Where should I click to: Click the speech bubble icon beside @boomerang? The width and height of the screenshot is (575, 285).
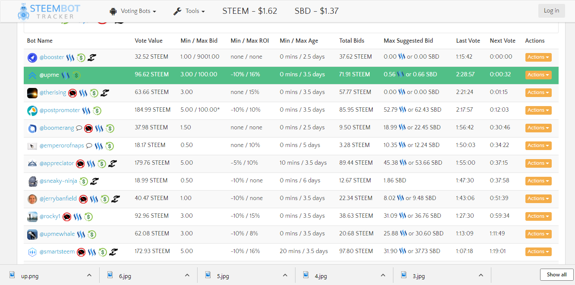[x=79, y=128]
